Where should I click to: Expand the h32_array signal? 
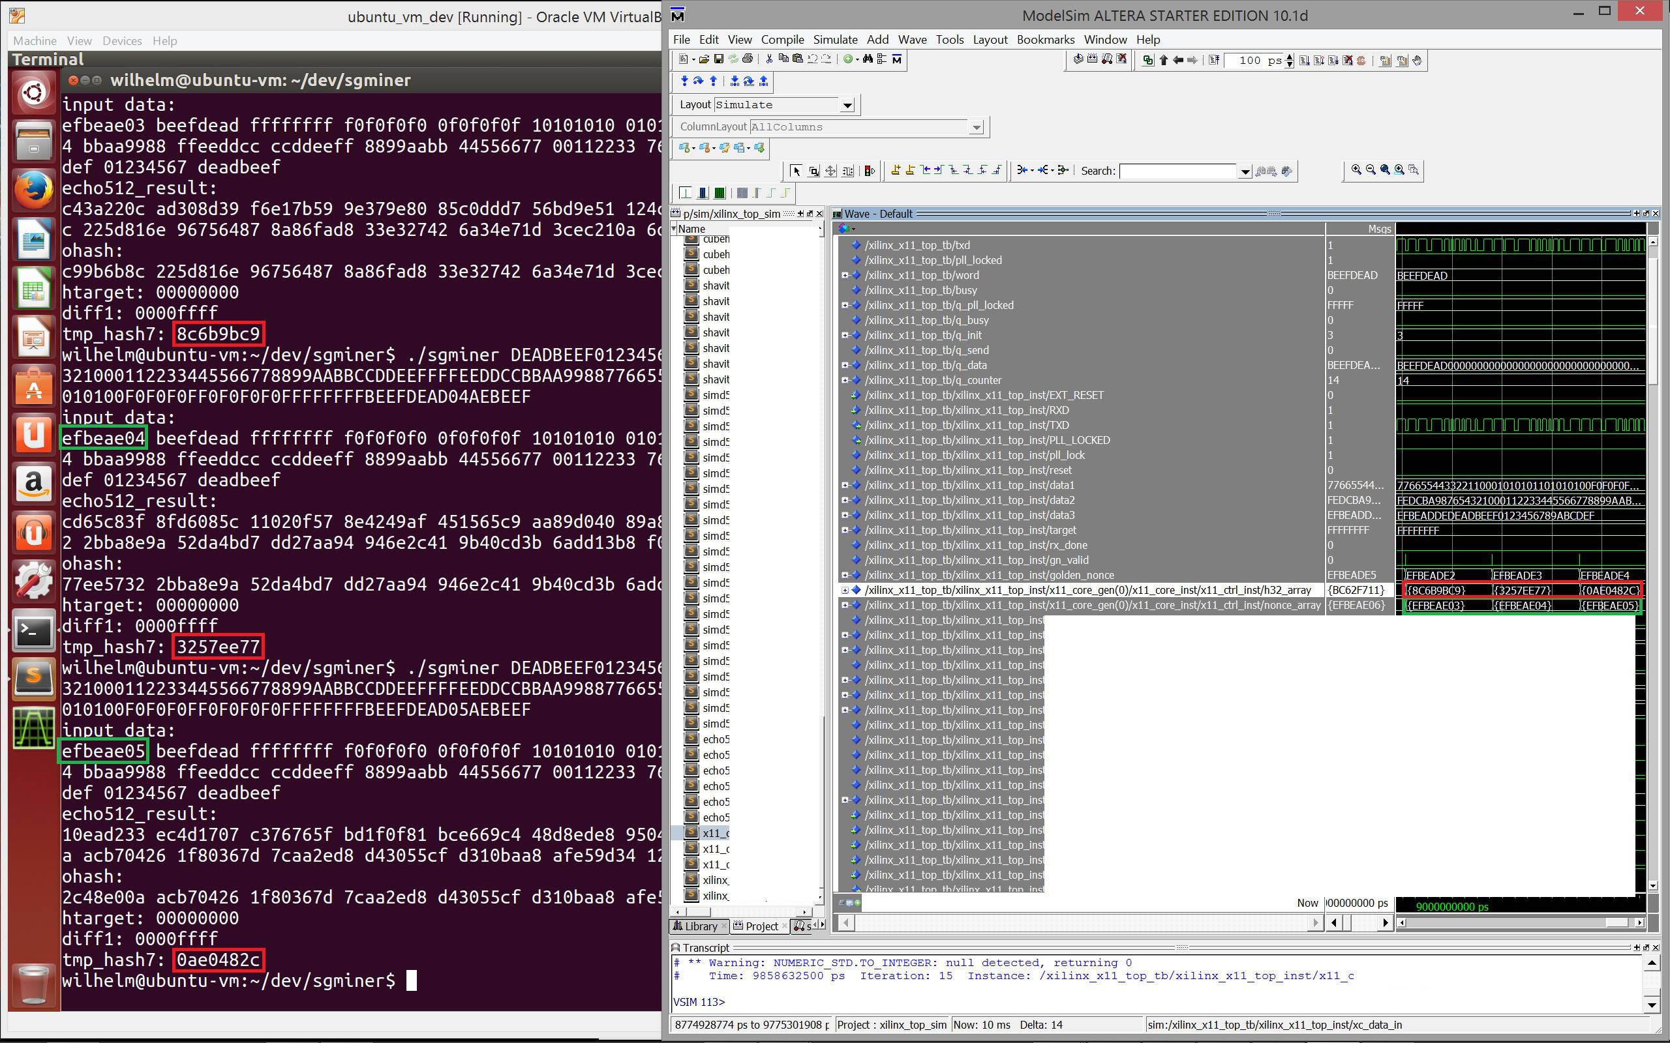845,590
